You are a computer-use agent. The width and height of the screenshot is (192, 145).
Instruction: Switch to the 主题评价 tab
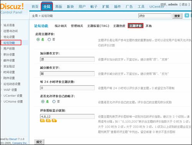pyautogui.click(x=136, y=26)
